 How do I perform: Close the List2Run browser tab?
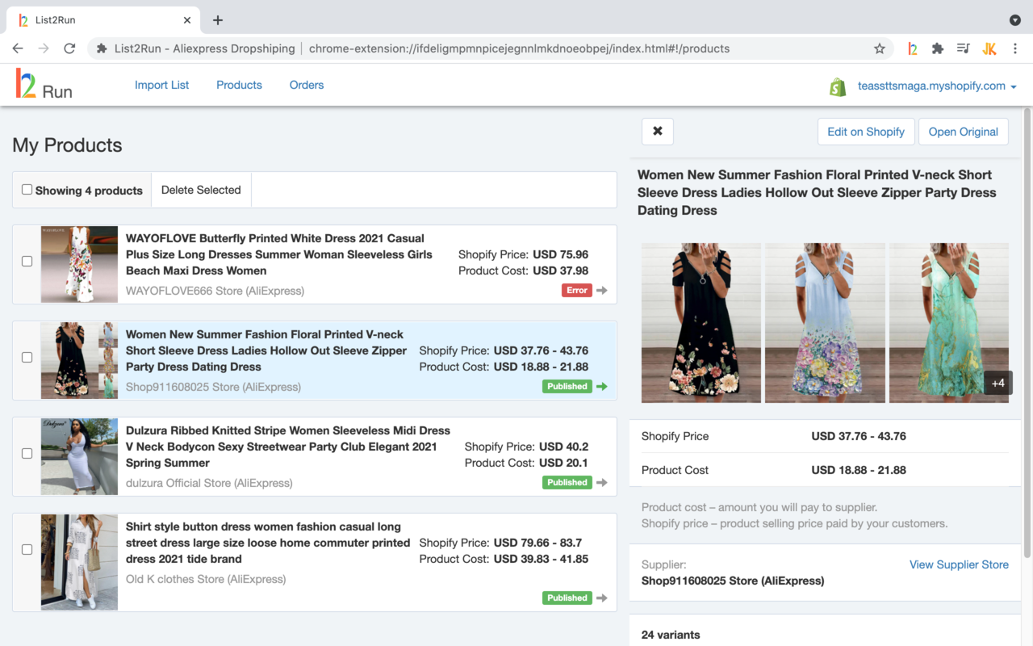click(187, 20)
